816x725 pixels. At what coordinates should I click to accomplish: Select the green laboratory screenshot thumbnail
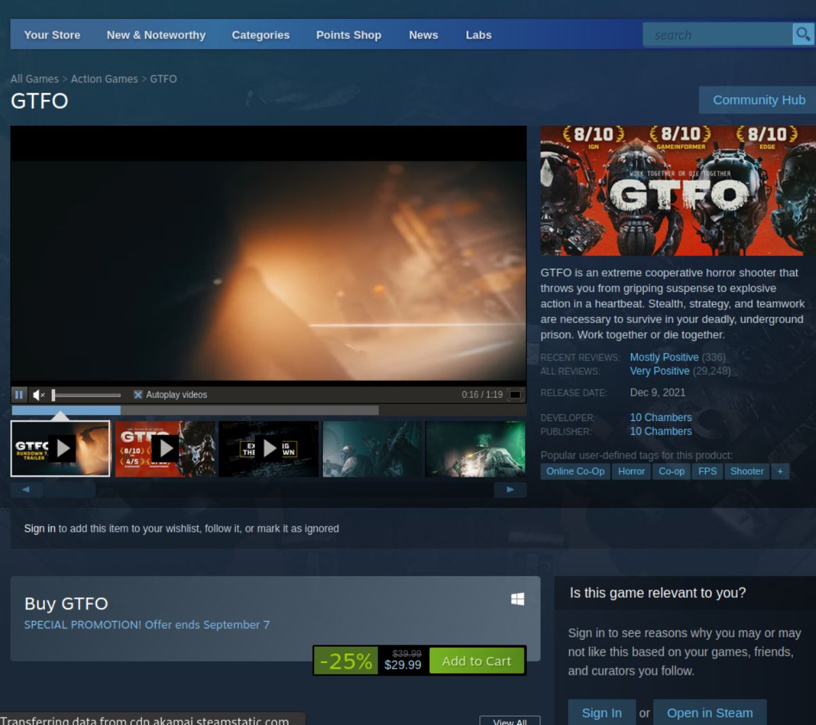pos(475,448)
